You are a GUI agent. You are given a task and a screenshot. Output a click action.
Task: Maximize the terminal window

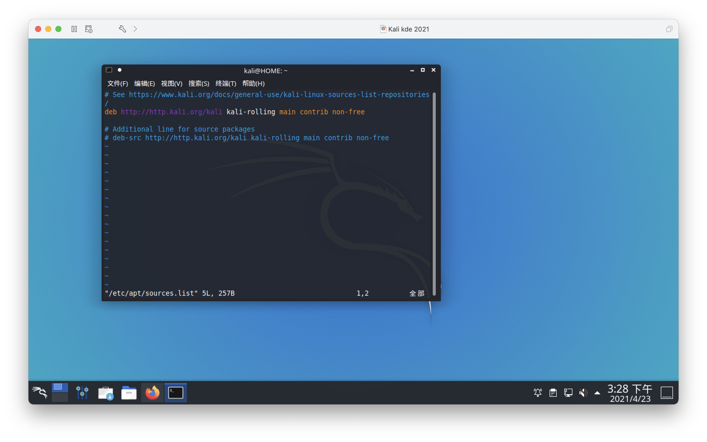(x=422, y=70)
